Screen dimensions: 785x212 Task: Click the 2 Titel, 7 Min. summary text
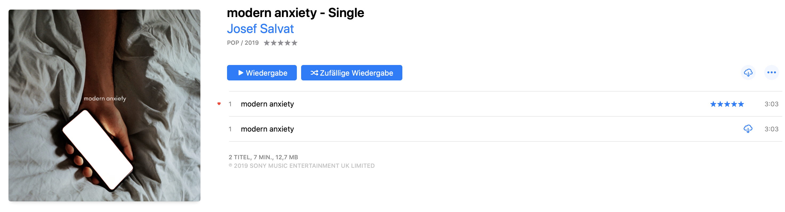click(x=263, y=157)
